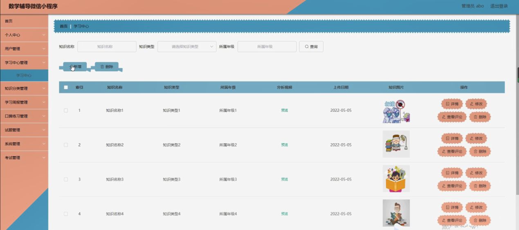Open knowledge image thumbnail in row 2
The height and width of the screenshot is (230, 519).
tap(396, 144)
